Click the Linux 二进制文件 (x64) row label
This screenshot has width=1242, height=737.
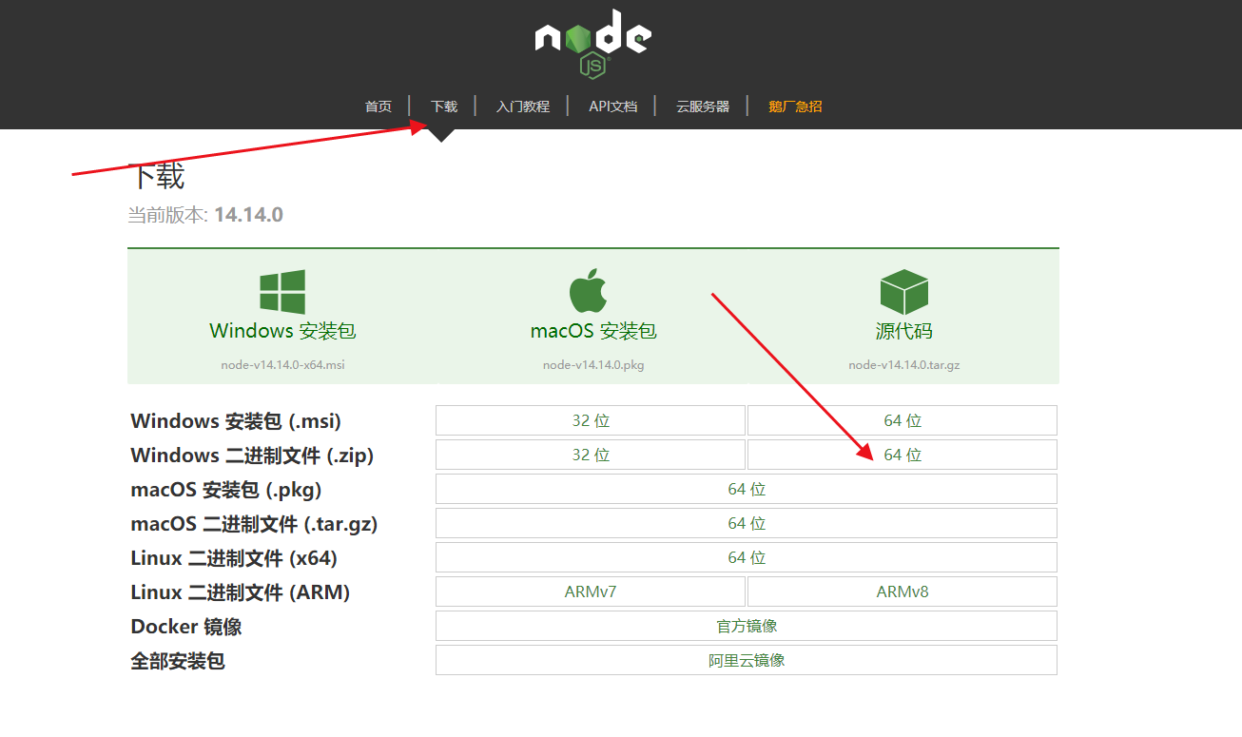tap(234, 558)
